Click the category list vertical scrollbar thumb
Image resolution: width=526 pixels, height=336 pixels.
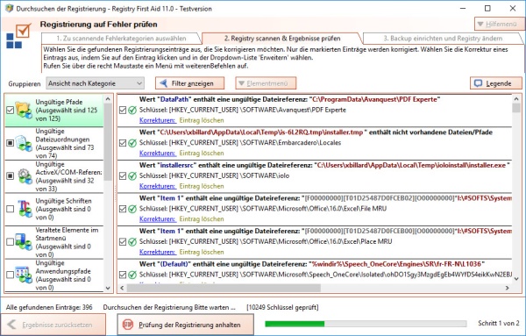tap(108, 141)
